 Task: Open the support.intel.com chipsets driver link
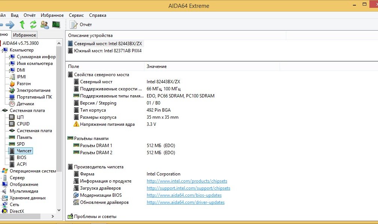point(188,188)
